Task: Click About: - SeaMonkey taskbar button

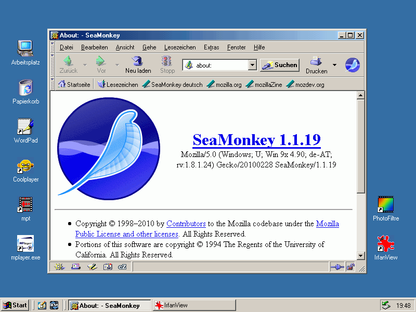Action: tap(109, 305)
